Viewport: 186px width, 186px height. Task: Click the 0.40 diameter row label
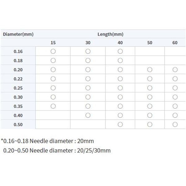click(18, 115)
